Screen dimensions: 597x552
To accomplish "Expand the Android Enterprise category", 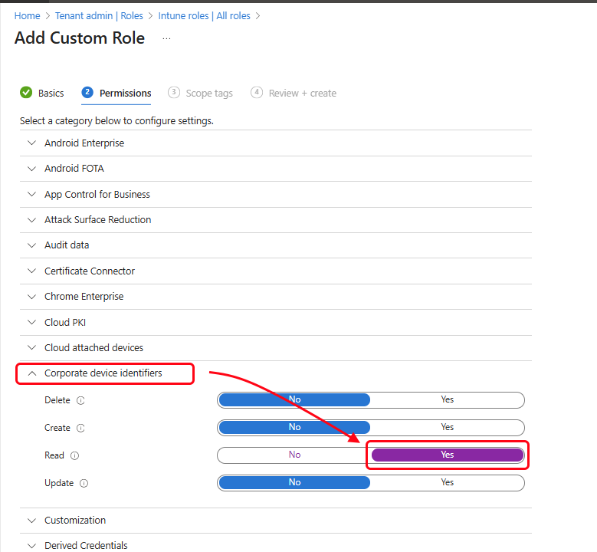I will coord(84,143).
